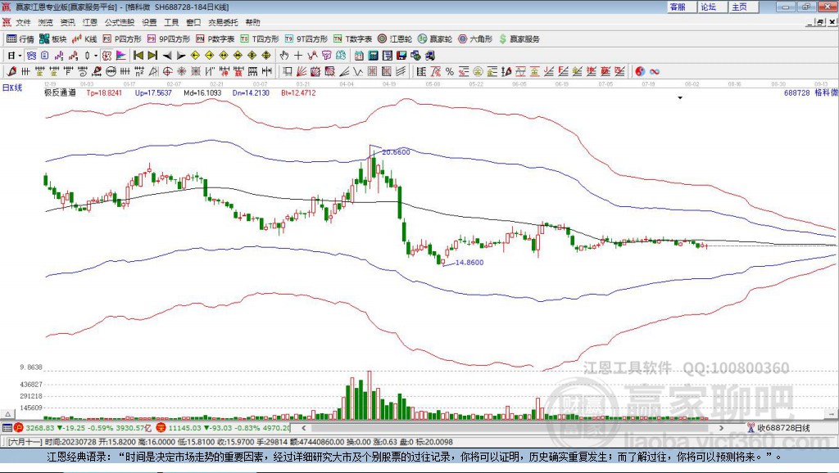Open the 9P四方形 square tool
The width and height of the screenshot is (839, 473).
pyautogui.click(x=169, y=39)
